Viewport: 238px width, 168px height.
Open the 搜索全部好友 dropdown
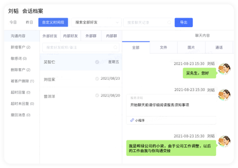(x=97, y=22)
